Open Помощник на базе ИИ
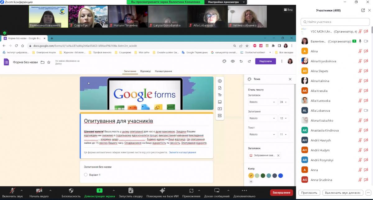This screenshot has height=200, width=373. point(162,193)
